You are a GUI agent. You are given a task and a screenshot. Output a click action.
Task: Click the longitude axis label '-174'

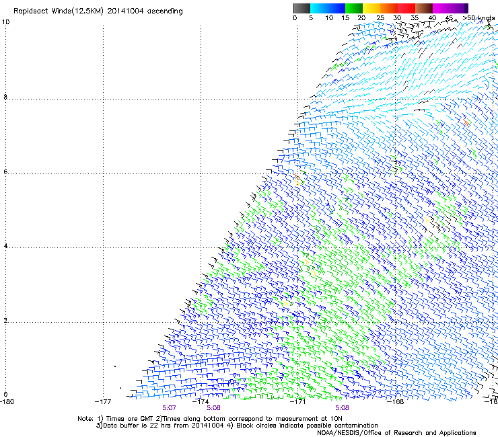pos(201,402)
